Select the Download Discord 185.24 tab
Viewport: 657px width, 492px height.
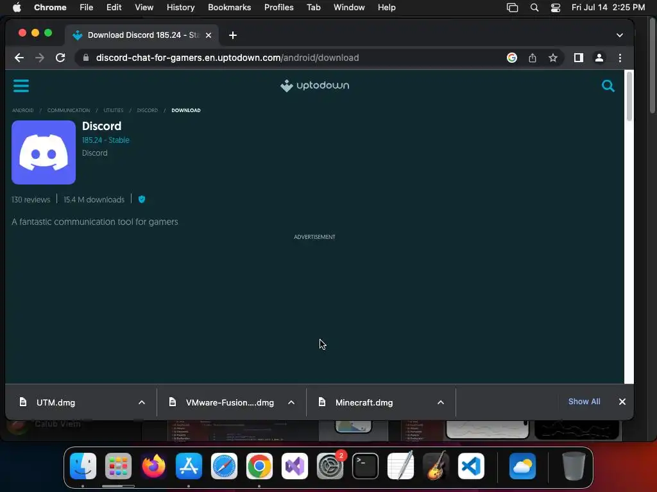[142, 35]
